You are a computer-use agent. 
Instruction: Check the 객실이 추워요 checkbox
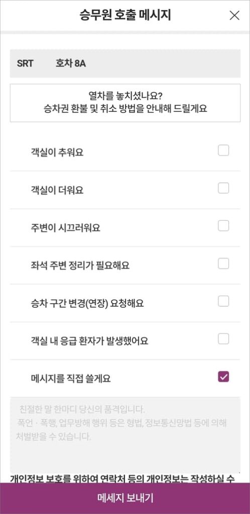tap(223, 151)
